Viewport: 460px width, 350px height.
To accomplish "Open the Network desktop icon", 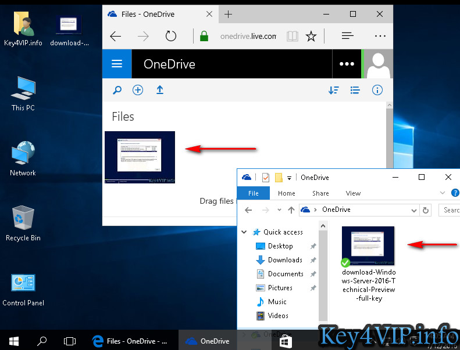I will (x=23, y=158).
